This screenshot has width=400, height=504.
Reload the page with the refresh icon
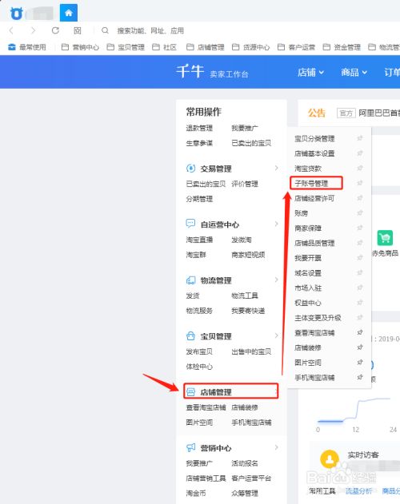[55, 30]
